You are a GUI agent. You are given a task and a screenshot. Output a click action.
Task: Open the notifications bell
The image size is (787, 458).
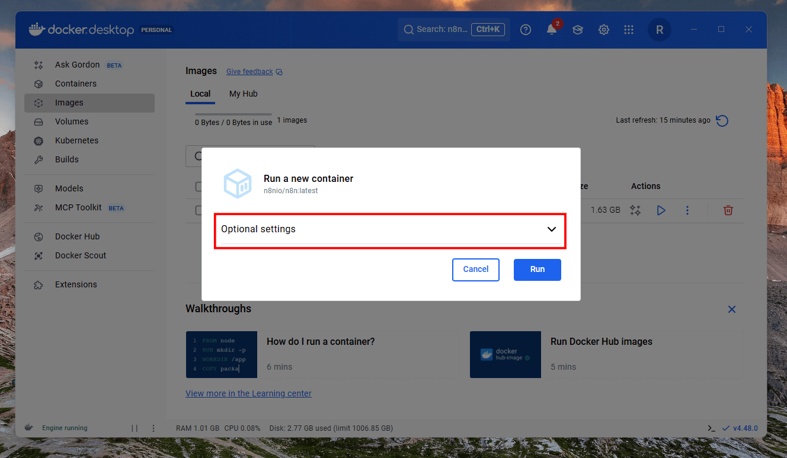pos(552,30)
